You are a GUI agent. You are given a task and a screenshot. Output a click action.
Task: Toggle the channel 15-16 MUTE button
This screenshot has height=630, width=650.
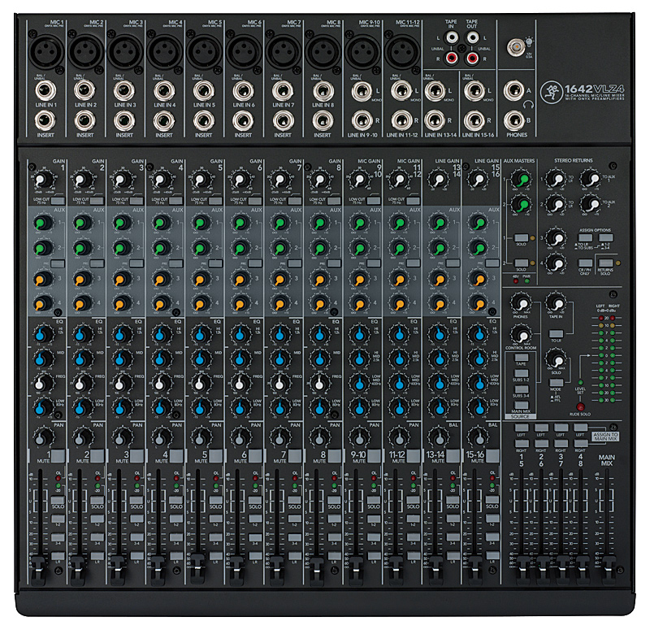click(493, 456)
